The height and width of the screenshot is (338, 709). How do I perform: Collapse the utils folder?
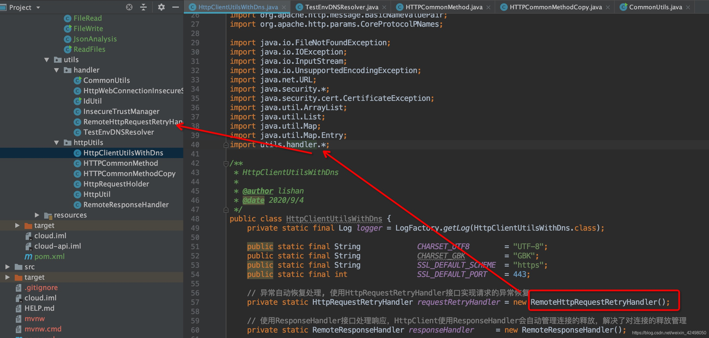(x=47, y=60)
